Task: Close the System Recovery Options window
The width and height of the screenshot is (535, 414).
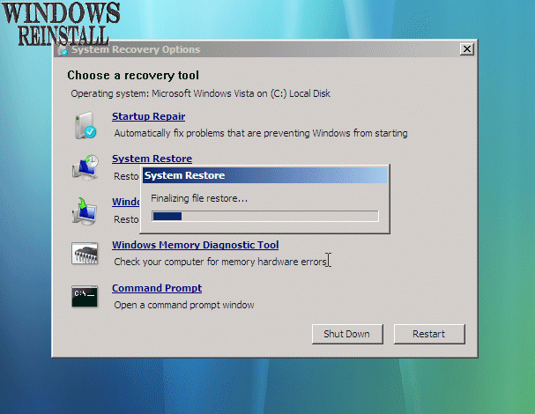Action: (x=466, y=49)
